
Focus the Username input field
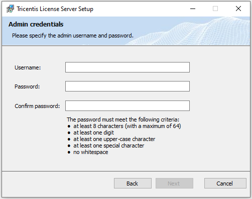[x=128, y=67]
